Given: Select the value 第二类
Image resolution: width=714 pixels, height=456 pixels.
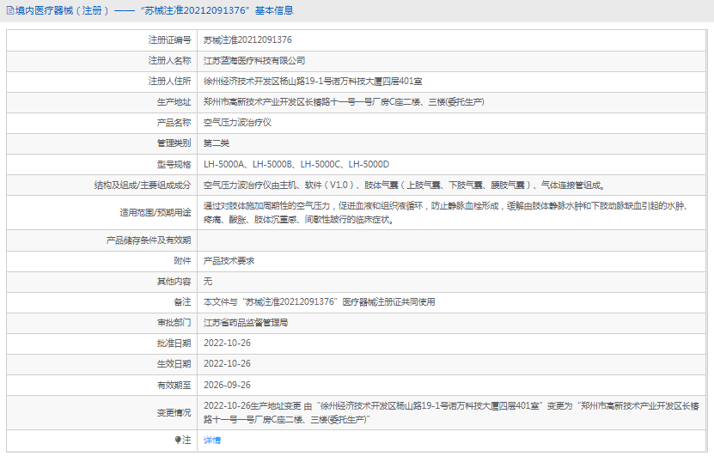Looking at the screenshot, I should [217, 143].
